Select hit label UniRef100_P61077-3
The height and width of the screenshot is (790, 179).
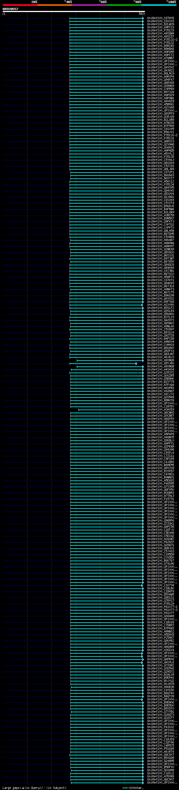pos(162,610)
